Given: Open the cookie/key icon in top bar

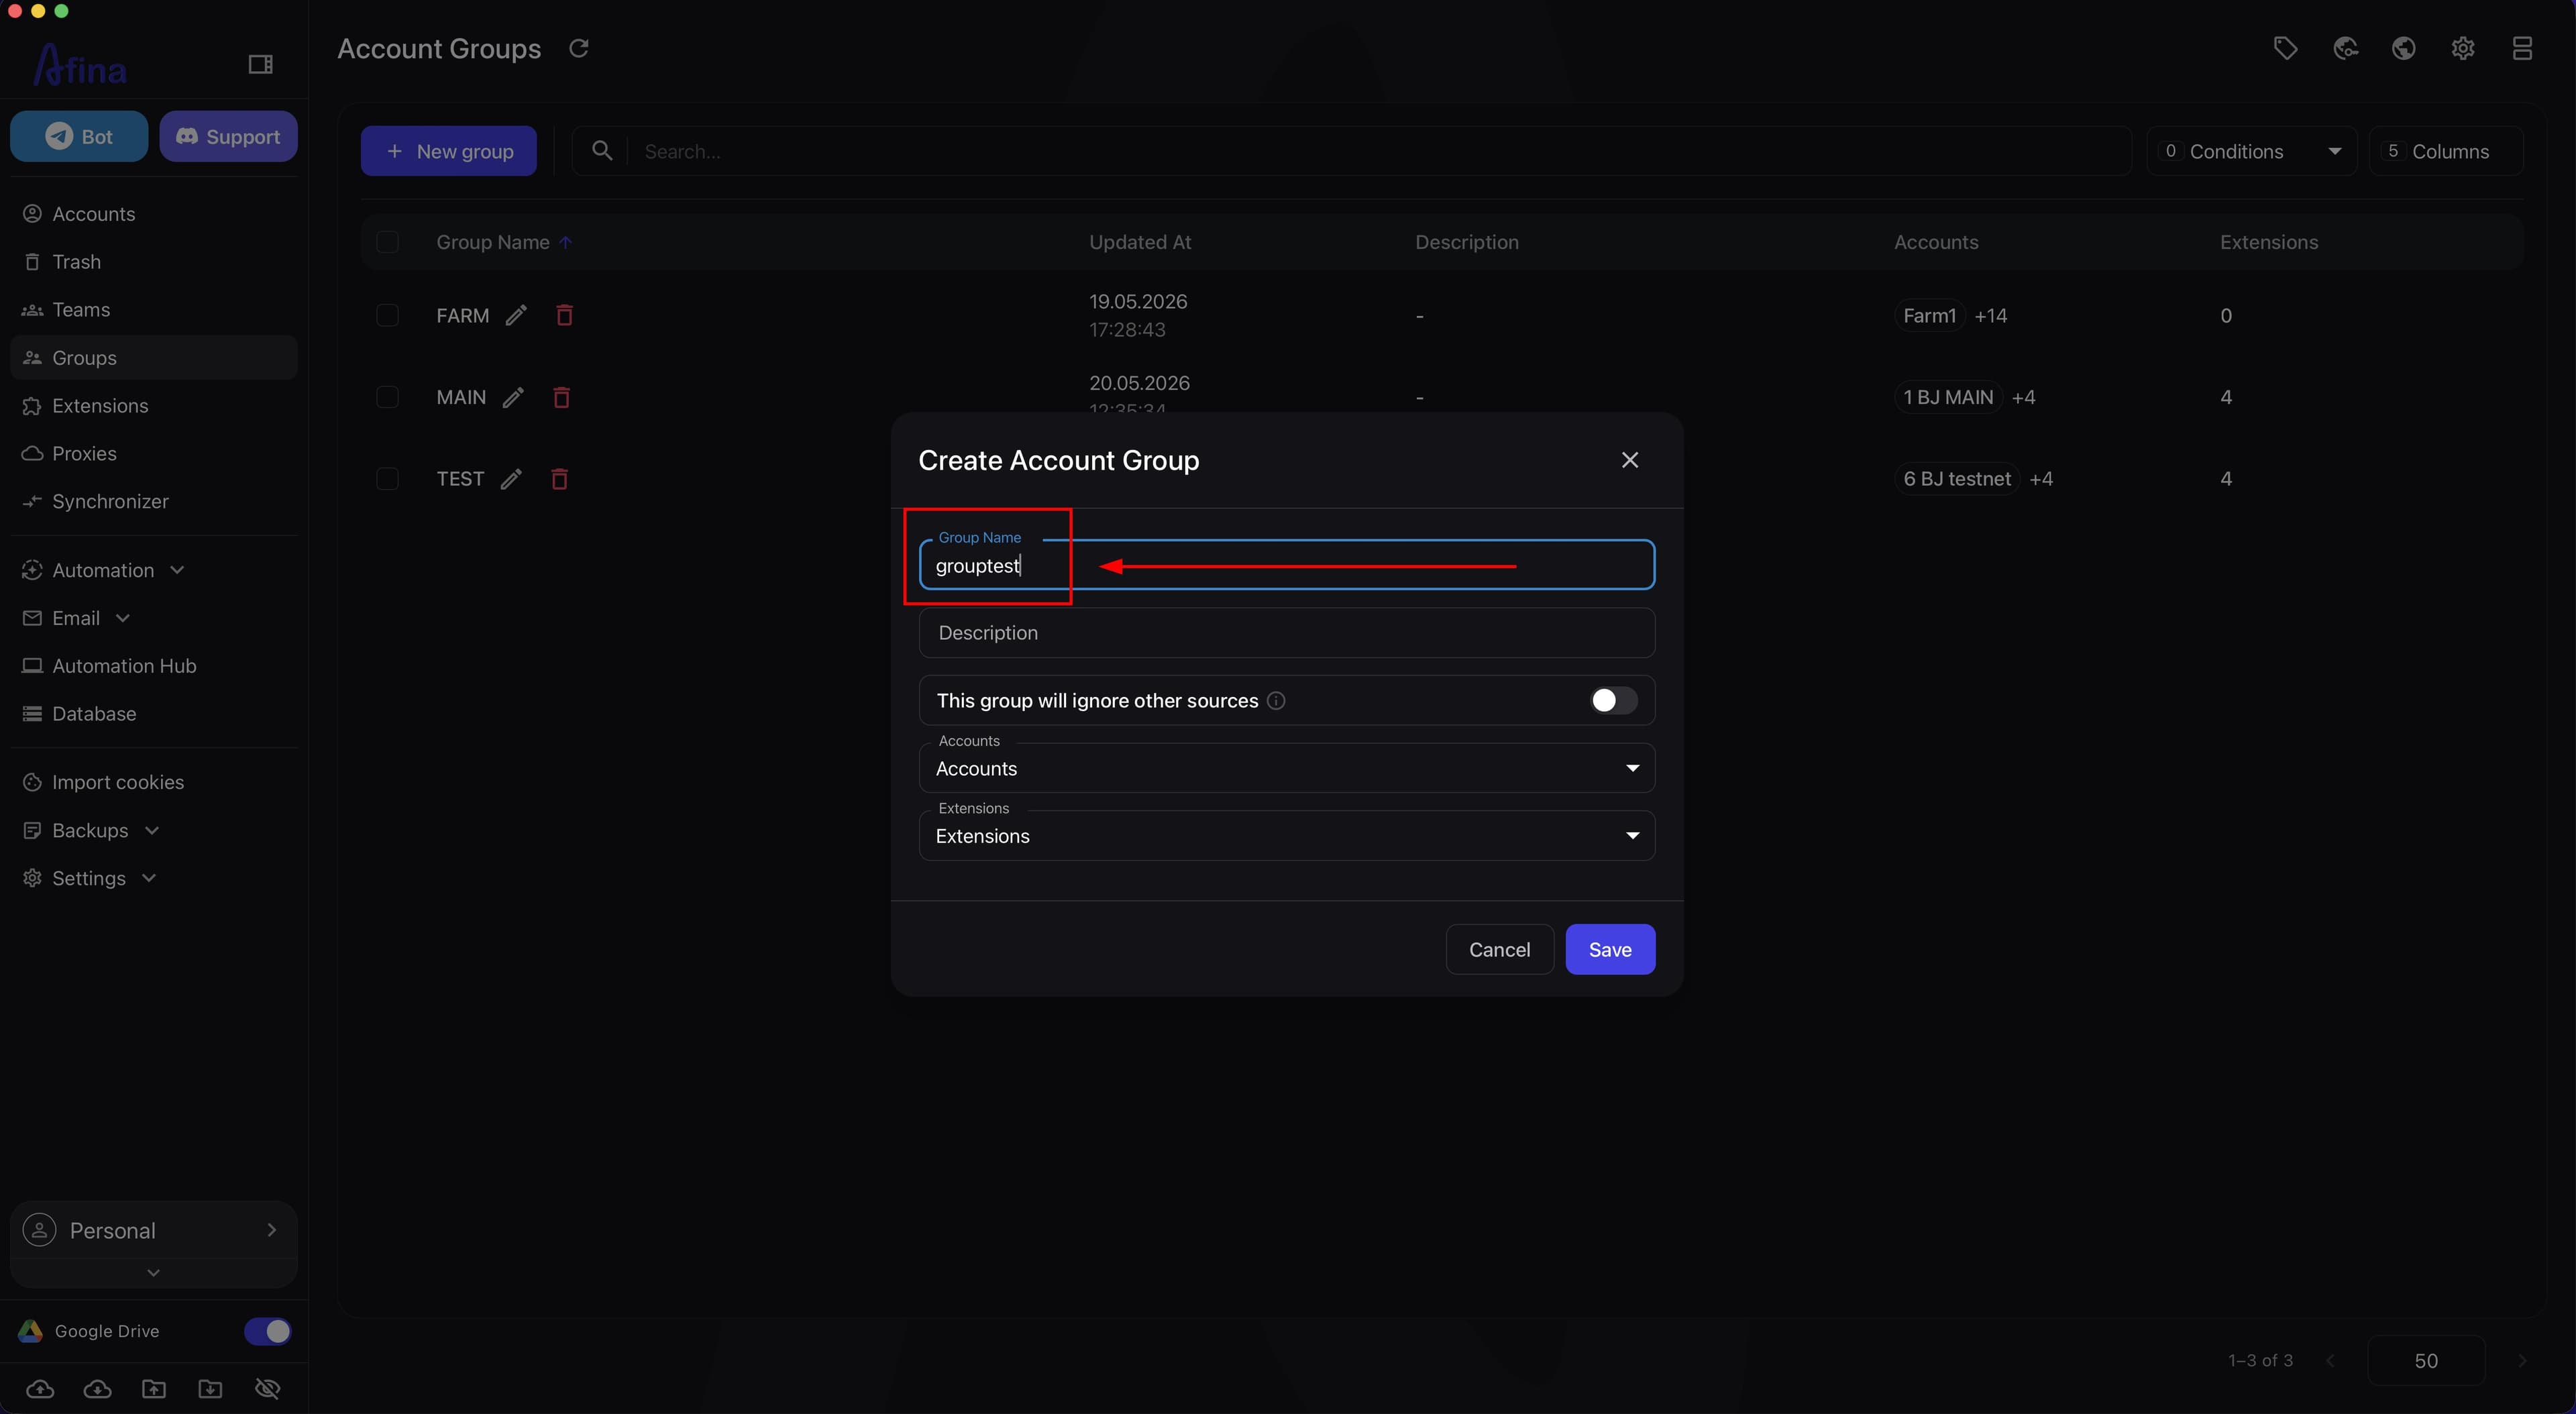Looking at the screenshot, I should coord(2345,48).
